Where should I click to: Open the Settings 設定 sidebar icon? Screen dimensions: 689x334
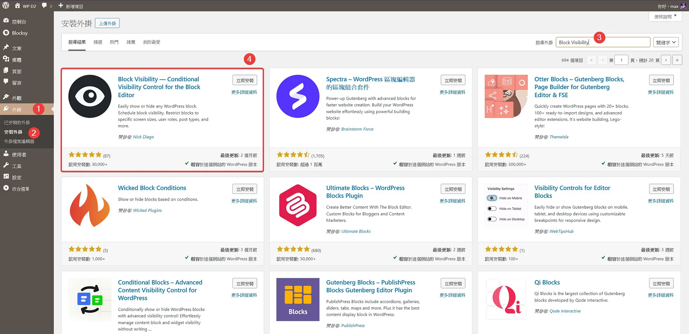point(6,177)
